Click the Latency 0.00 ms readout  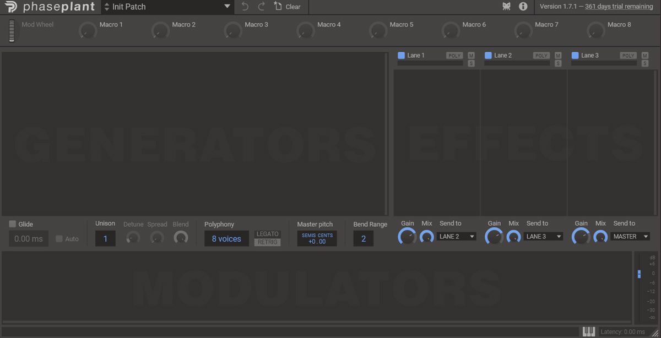tap(622, 332)
